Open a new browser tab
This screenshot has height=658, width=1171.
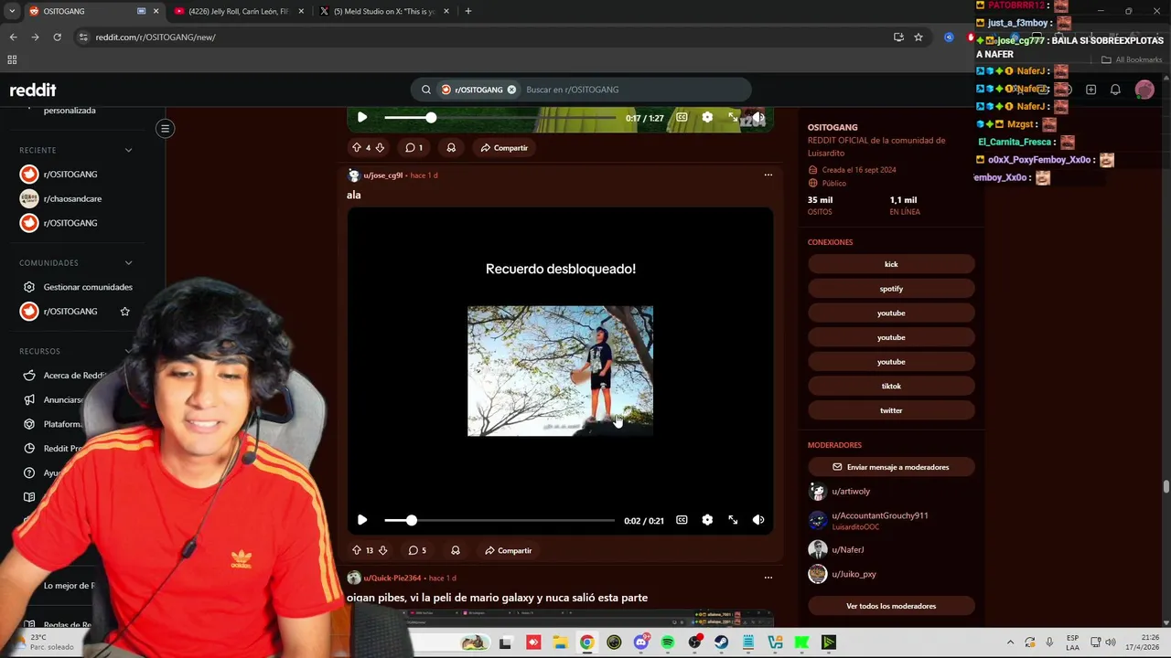468,11
